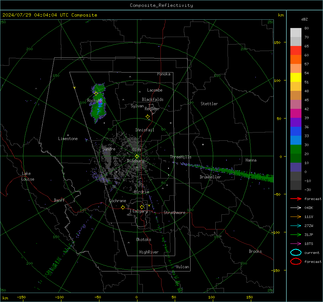Click the Blackfalds map label

153,99
